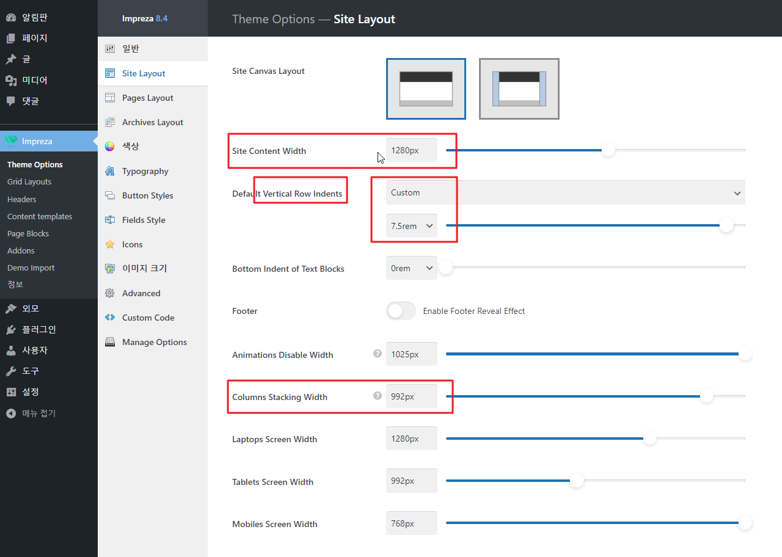Click the 페이지 pages icon
The width and height of the screenshot is (782, 557).
pyautogui.click(x=11, y=38)
